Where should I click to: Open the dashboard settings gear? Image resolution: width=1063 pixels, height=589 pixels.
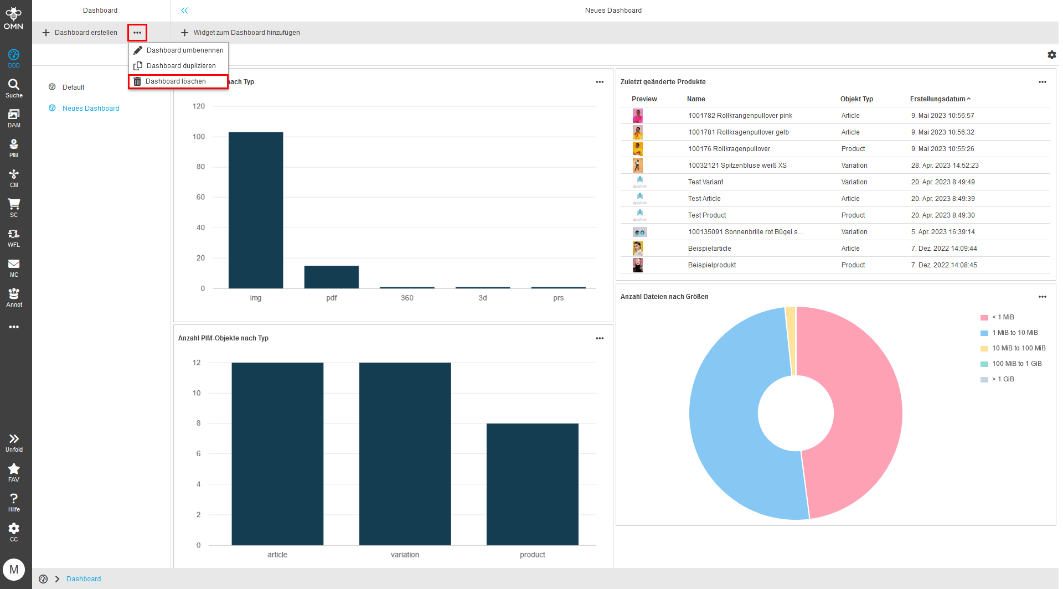pyautogui.click(x=1051, y=55)
